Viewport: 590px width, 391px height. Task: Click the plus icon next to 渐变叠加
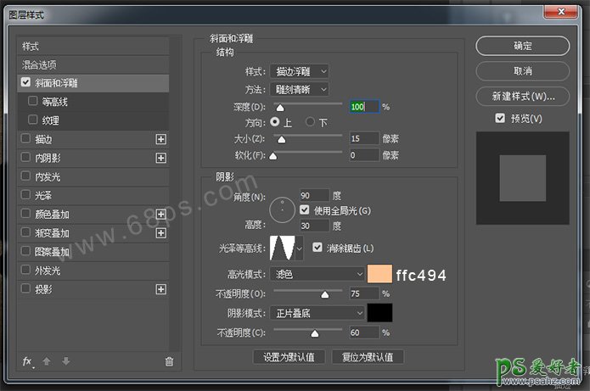pos(161,233)
